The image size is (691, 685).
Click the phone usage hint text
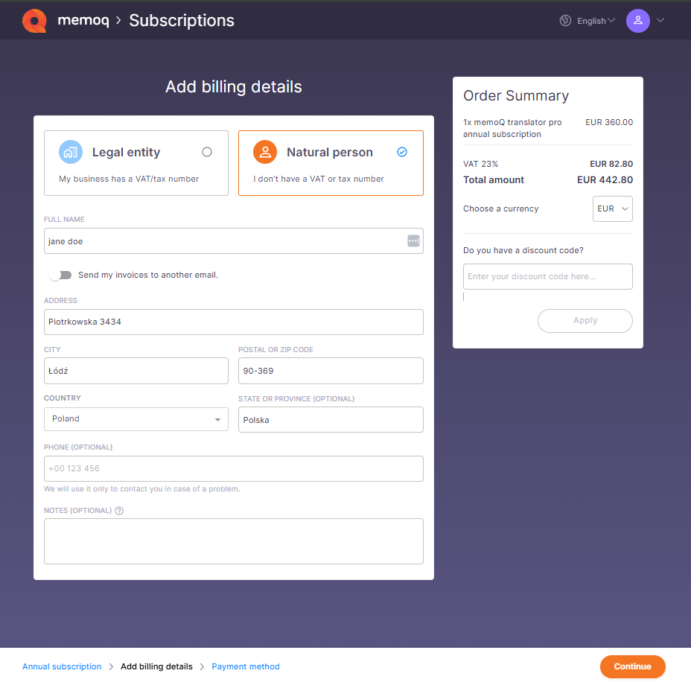click(x=142, y=489)
